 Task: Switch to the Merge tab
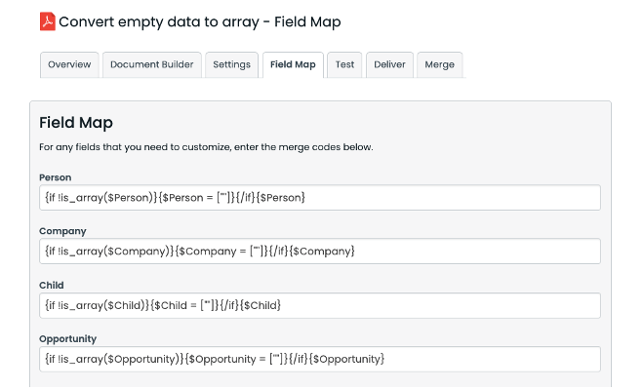point(439,65)
